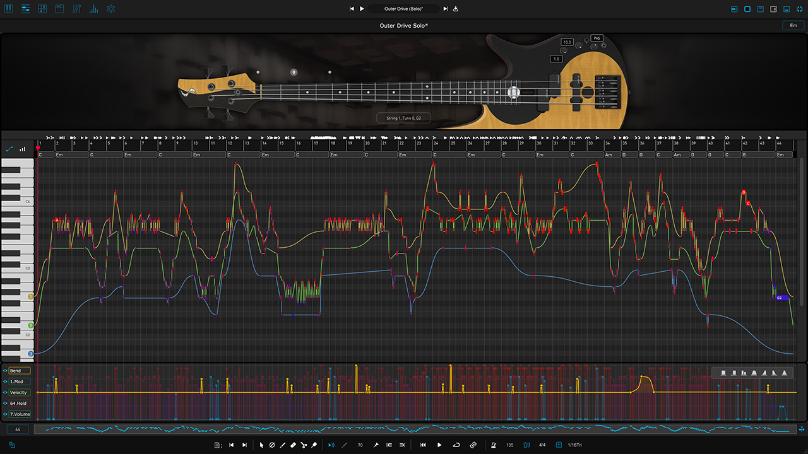808x454 pixels.
Task: Open settings gear icon
Action: click(x=111, y=9)
